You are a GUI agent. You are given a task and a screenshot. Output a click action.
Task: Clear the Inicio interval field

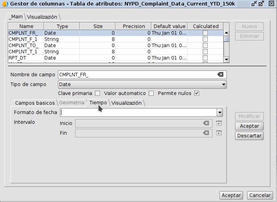[x=206, y=123]
